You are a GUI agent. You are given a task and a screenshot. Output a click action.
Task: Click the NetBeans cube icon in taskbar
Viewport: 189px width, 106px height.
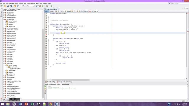57,104
